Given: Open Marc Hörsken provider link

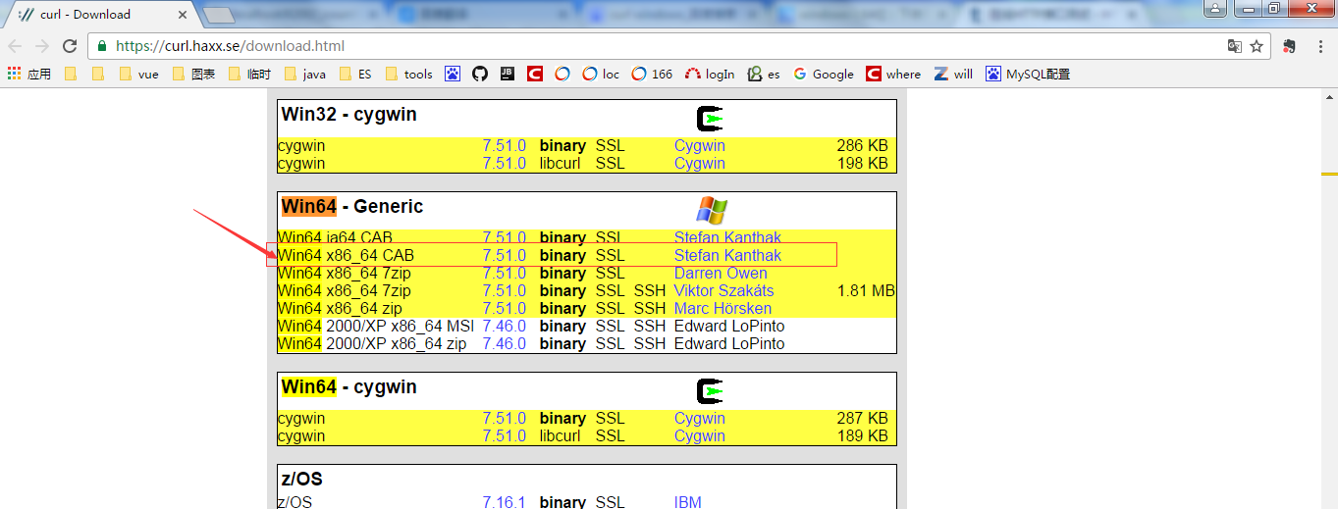Looking at the screenshot, I should (x=723, y=309).
